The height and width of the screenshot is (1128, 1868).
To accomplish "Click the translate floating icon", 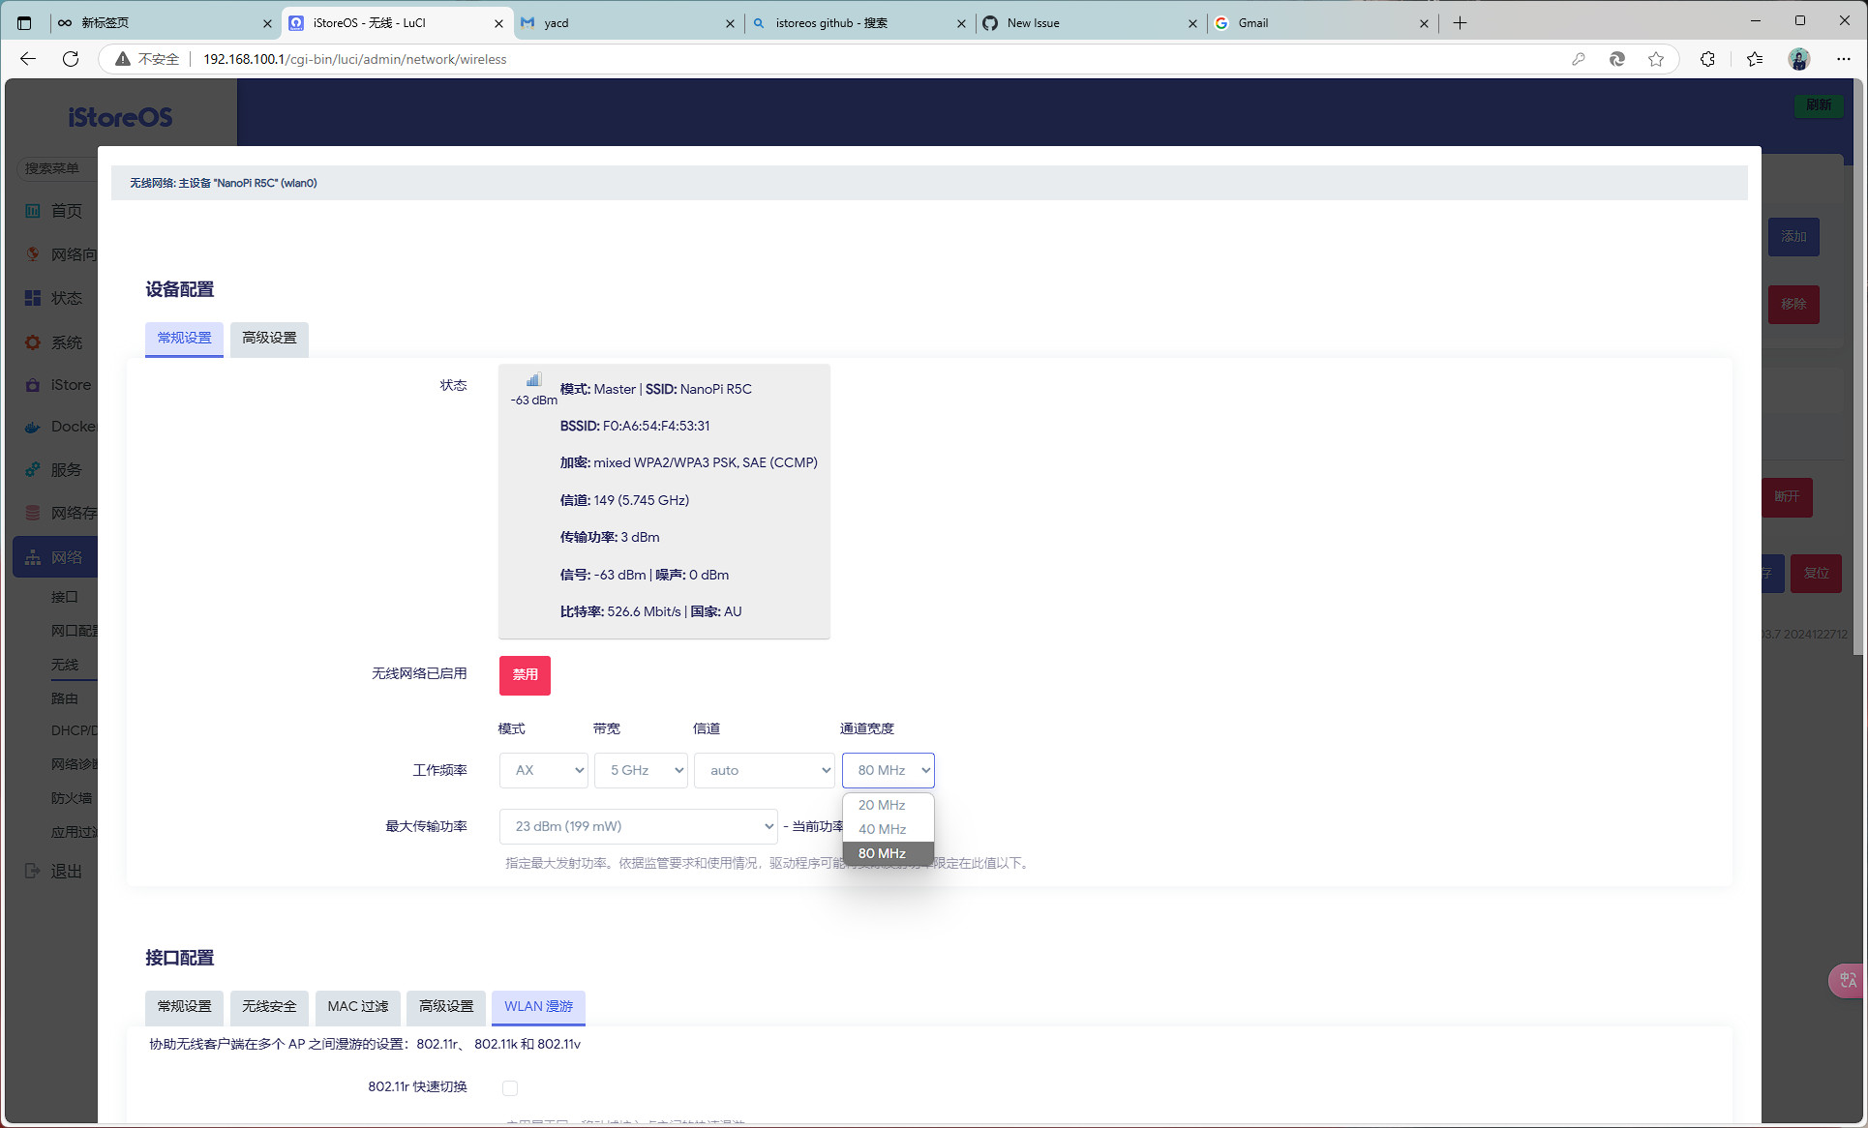I will 1847,980.
